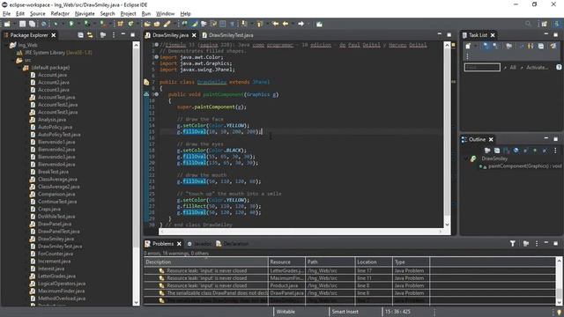The image size is (564, 317).
Task: Click the Activate... link in Task List
Action: point(537,67)
